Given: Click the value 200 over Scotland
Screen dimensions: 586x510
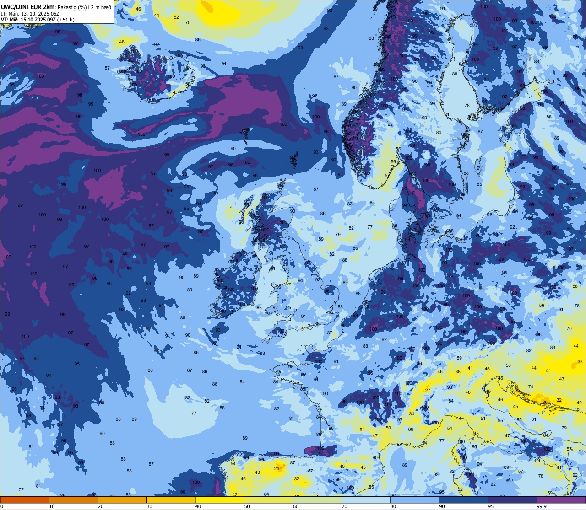Looking at the screenshot, I should point(266,230).
